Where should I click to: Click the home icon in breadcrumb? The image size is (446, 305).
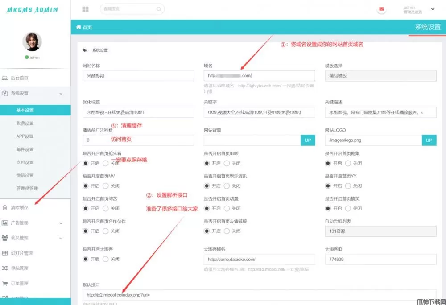(x=79, y=27)
